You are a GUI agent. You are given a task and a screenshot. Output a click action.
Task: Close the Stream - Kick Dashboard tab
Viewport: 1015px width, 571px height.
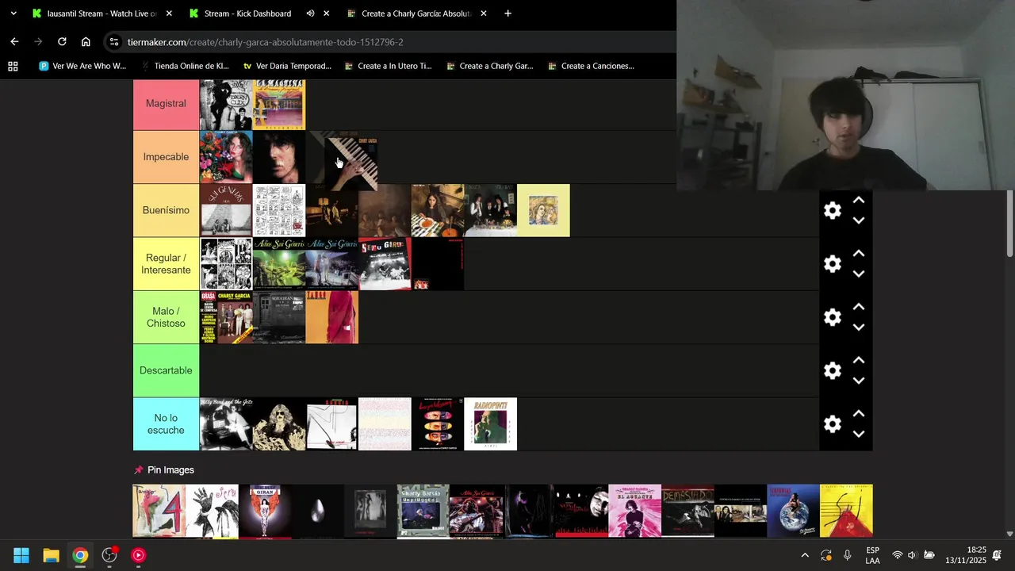pyautogui.click(x=326, y=13)
